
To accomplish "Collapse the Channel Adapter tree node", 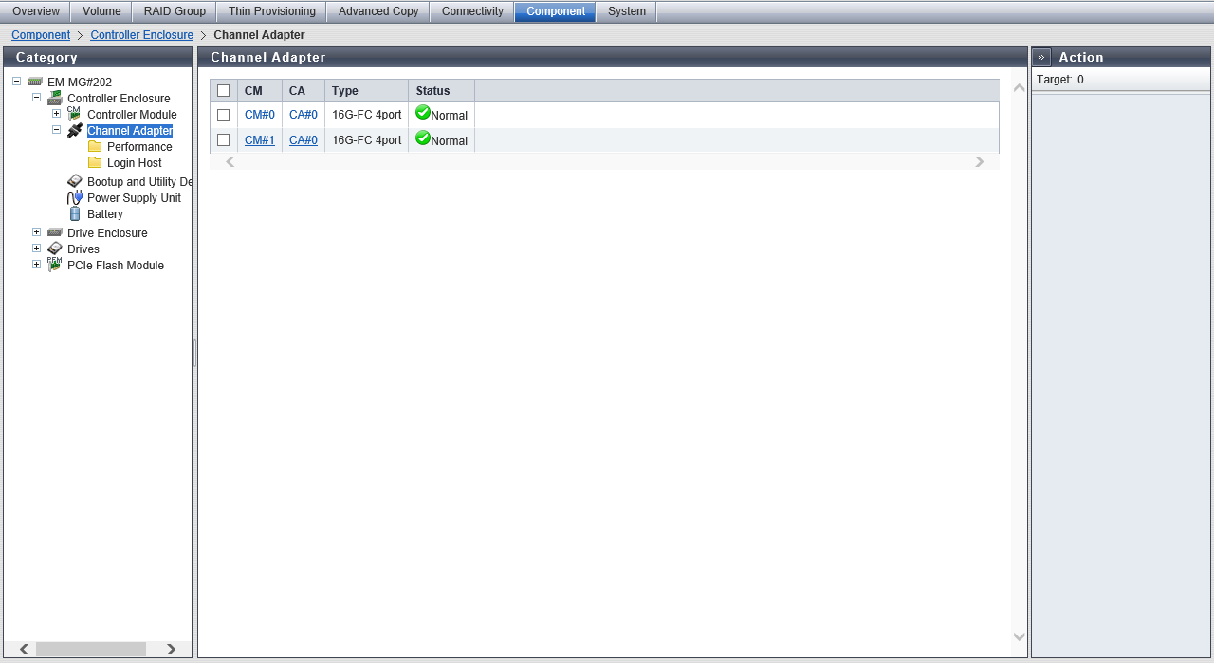I will [x=56, y=130].
